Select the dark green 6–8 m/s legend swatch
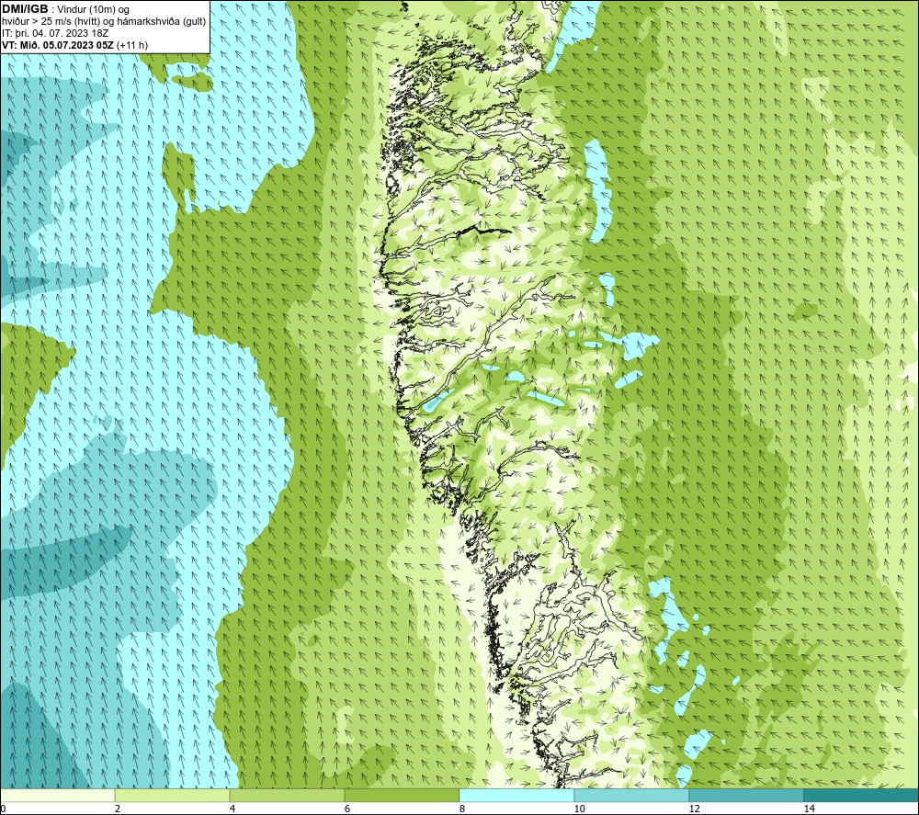 coord(403,796)
